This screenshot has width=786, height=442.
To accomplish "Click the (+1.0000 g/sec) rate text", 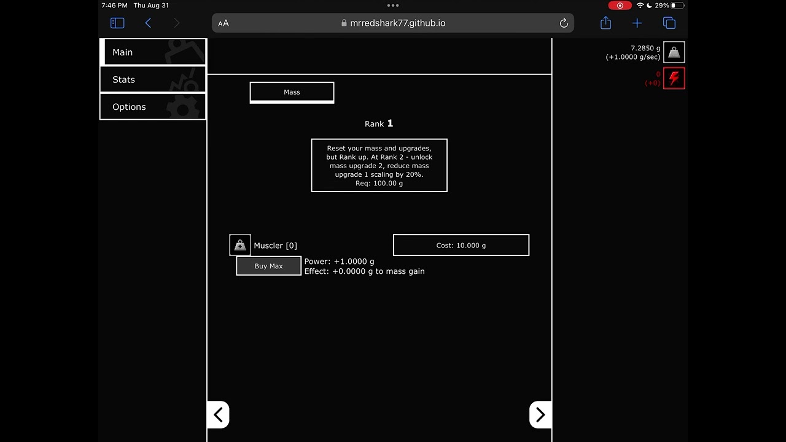I will [633, 57].
